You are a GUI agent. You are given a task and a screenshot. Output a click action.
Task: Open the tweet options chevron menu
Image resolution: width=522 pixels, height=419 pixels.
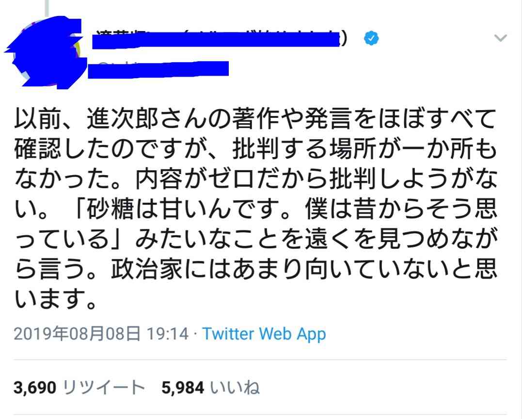(500, 38)
